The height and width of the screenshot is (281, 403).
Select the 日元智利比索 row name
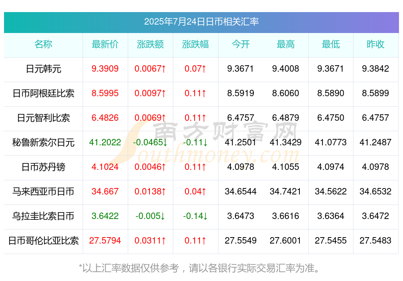coord(44,118)
